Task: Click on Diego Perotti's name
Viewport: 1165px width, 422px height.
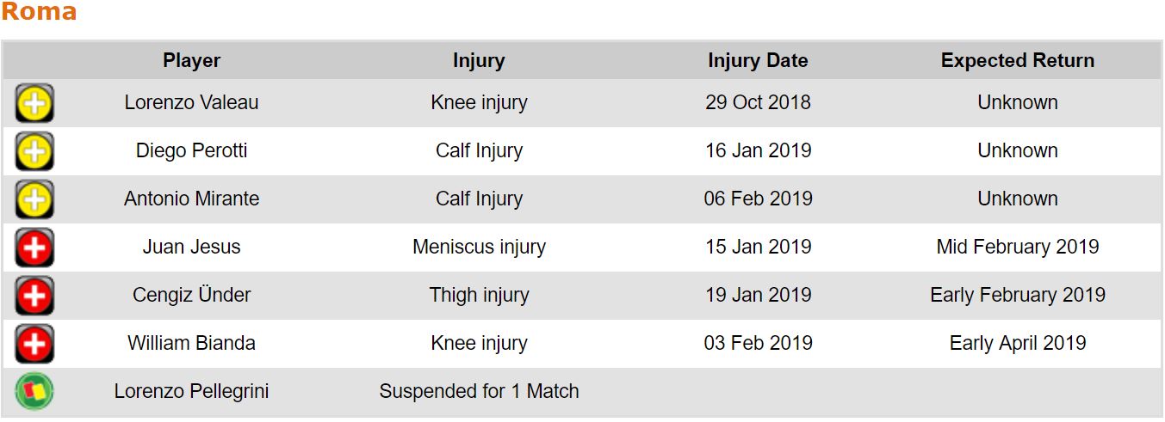Action: coord(191,150)
